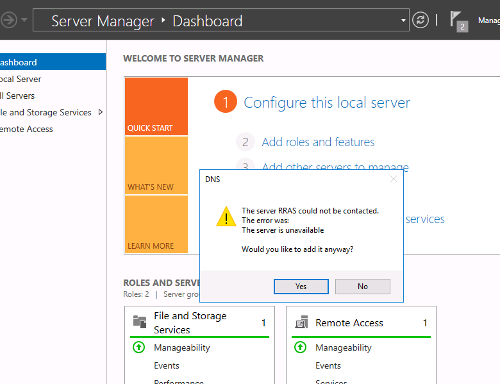
Task: Click the File and Storage Services tile icon
Action: 139,322
